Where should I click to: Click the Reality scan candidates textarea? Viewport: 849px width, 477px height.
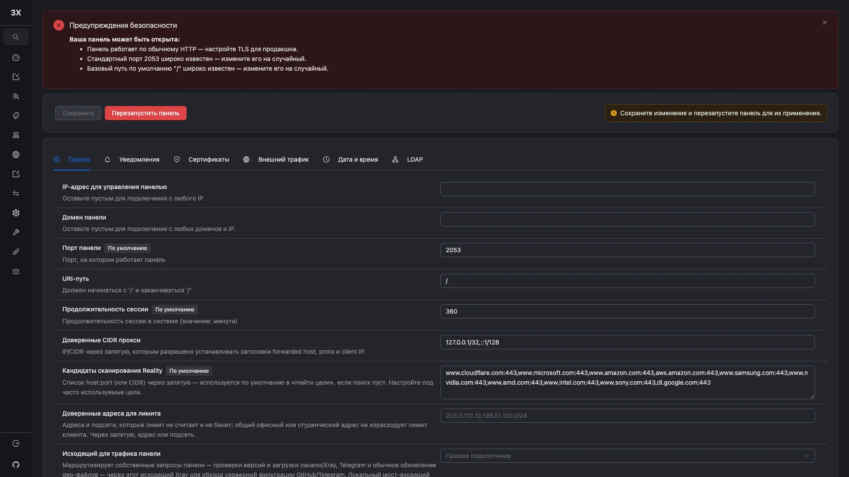pos(627,382)
